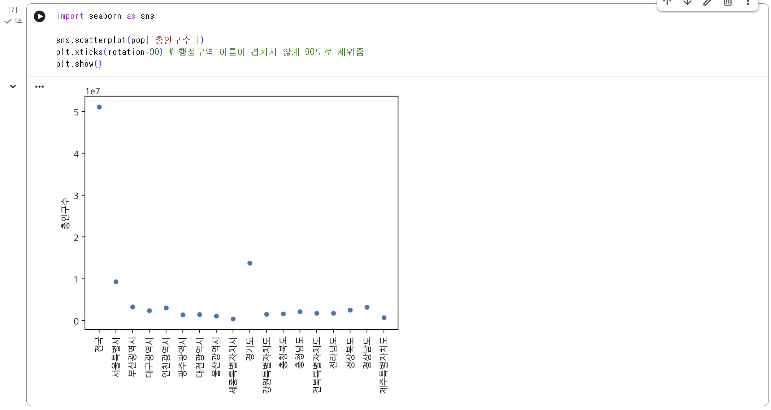Click the plt.show() line
The height and width of the screenshot is (410, 771).
point(79,64)
